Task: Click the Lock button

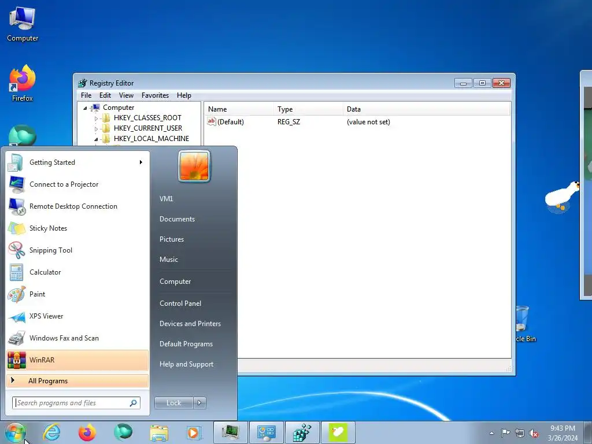Action: coord(174,403)
